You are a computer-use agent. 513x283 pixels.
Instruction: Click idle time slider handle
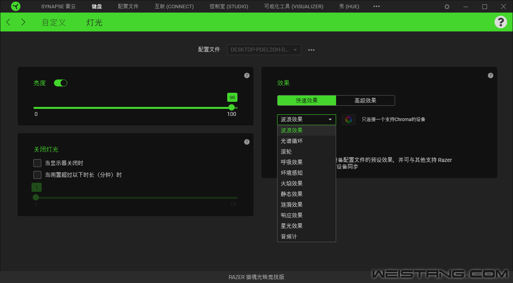tap(36, 197)
